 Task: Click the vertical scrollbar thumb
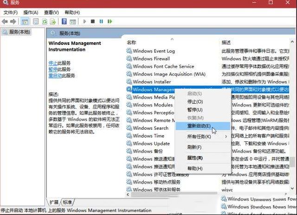[x=292, y=162]
